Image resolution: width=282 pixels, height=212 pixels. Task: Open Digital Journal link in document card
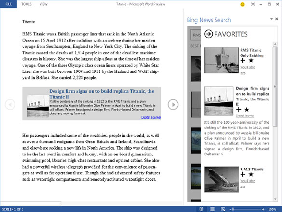(151, 117)
